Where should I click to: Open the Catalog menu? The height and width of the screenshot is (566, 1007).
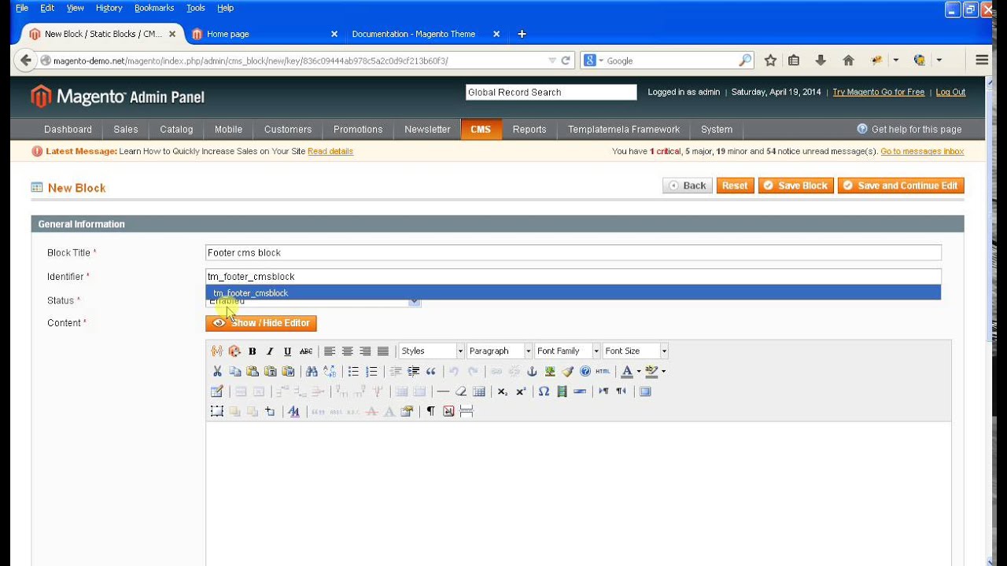(x=176, y=130)
